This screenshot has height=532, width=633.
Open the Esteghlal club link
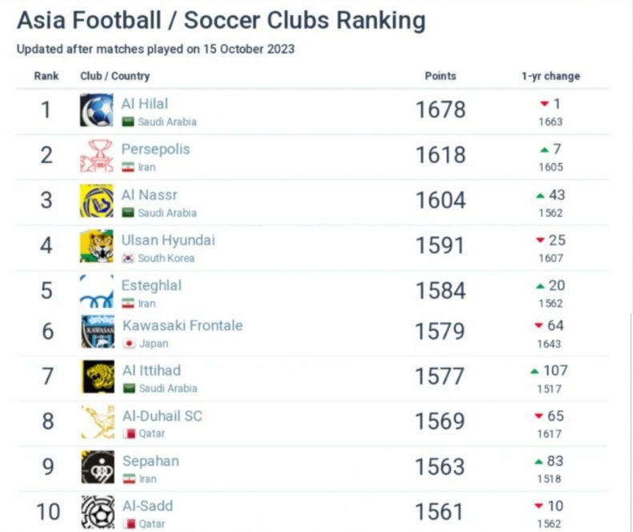pyautogui.click(x=151, y=286)
